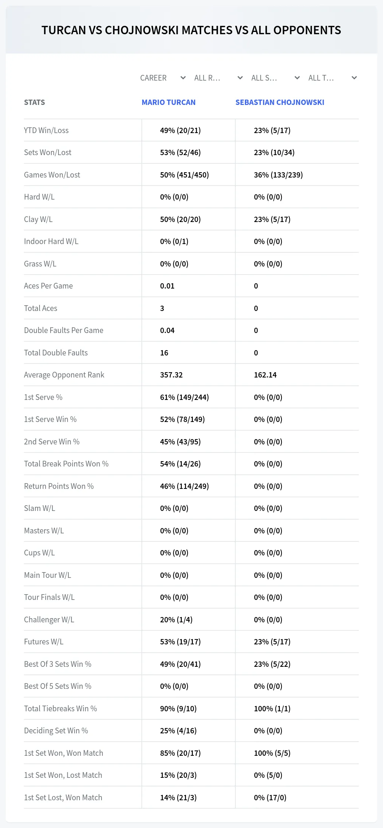
Task: Expand the ALL R… filter dropdown
Action: pyautogui.click(x=218, y=78)
